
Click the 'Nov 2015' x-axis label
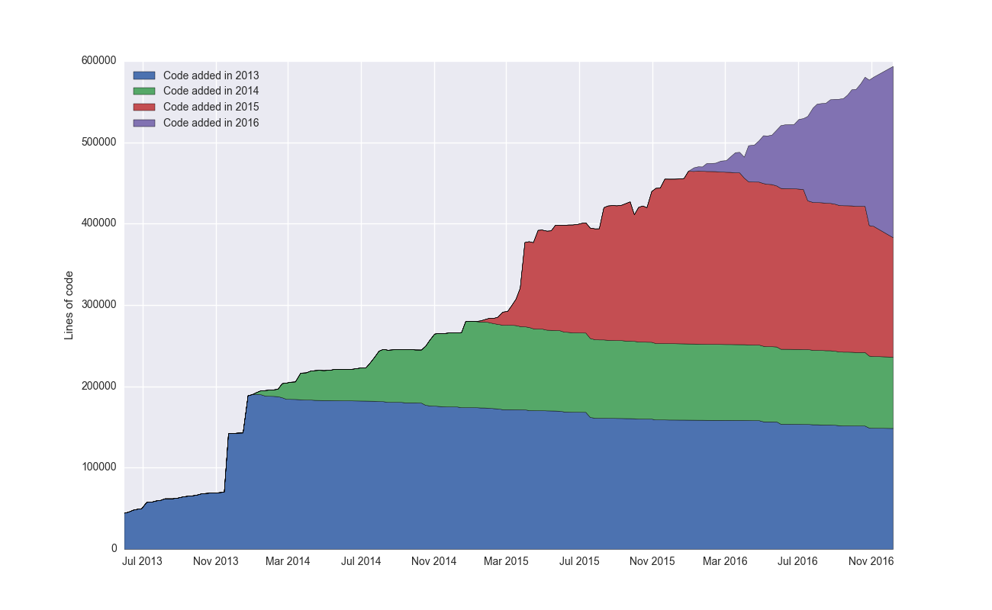tap(652, 561)
